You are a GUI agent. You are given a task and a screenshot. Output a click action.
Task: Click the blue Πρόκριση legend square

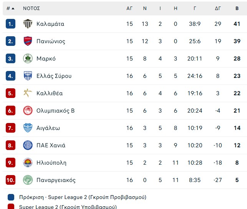(x=11, y=197)
